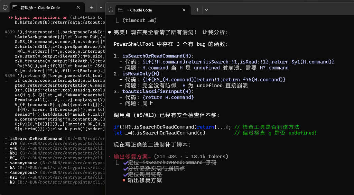Click y46 stack trace entry

point(13,148)
